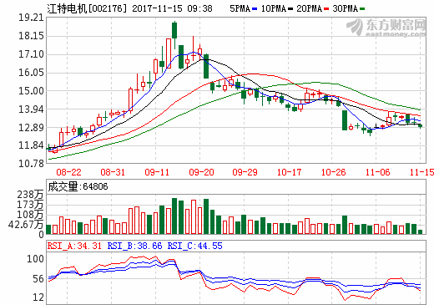
Task: Click the last green volume bar on the right
Action: click(420, 231)
